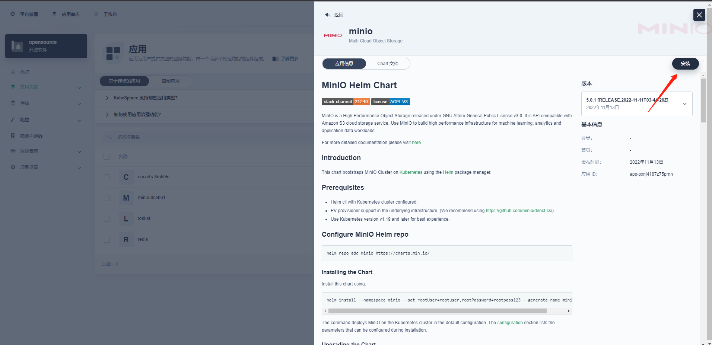Open the minio-0cebu1 application name
Viewport: 712px width, 345px height.
(151, 198)
